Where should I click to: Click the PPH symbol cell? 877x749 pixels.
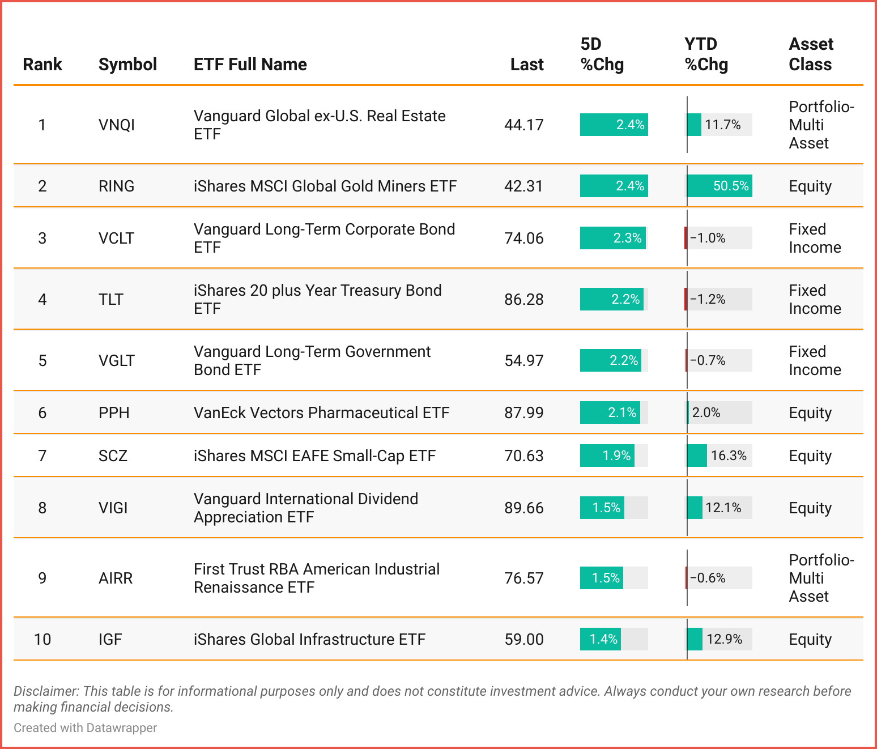[x=114, y=412]
